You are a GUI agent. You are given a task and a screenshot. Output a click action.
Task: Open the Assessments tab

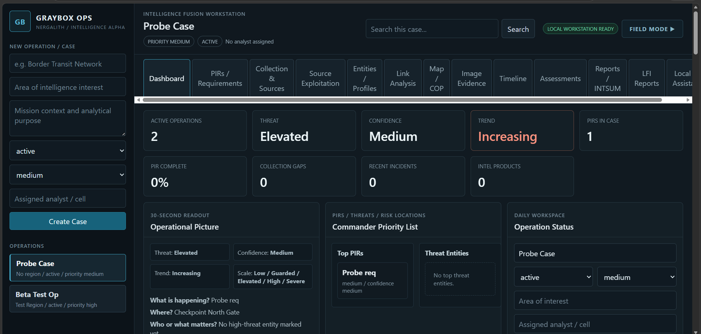[x=560, y=78]
